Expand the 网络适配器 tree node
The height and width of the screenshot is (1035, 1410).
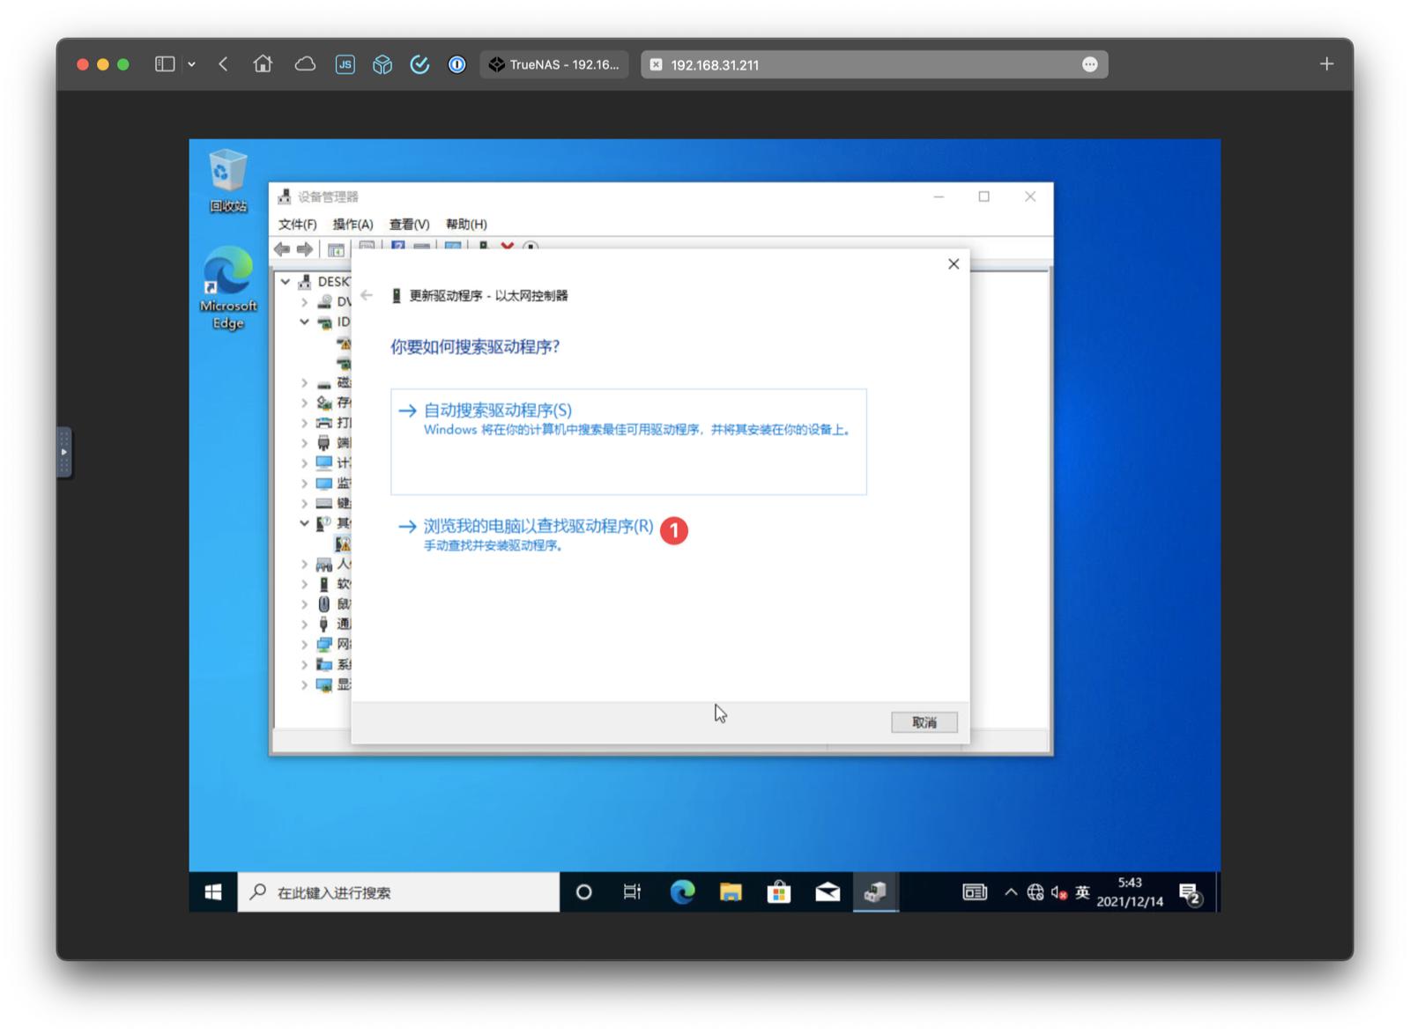coord(304,644)
